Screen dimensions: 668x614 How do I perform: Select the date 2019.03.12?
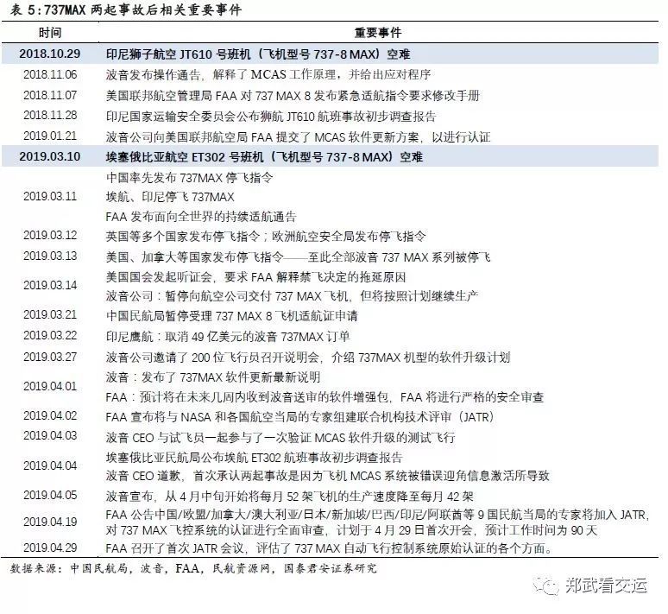coord(50,235)
